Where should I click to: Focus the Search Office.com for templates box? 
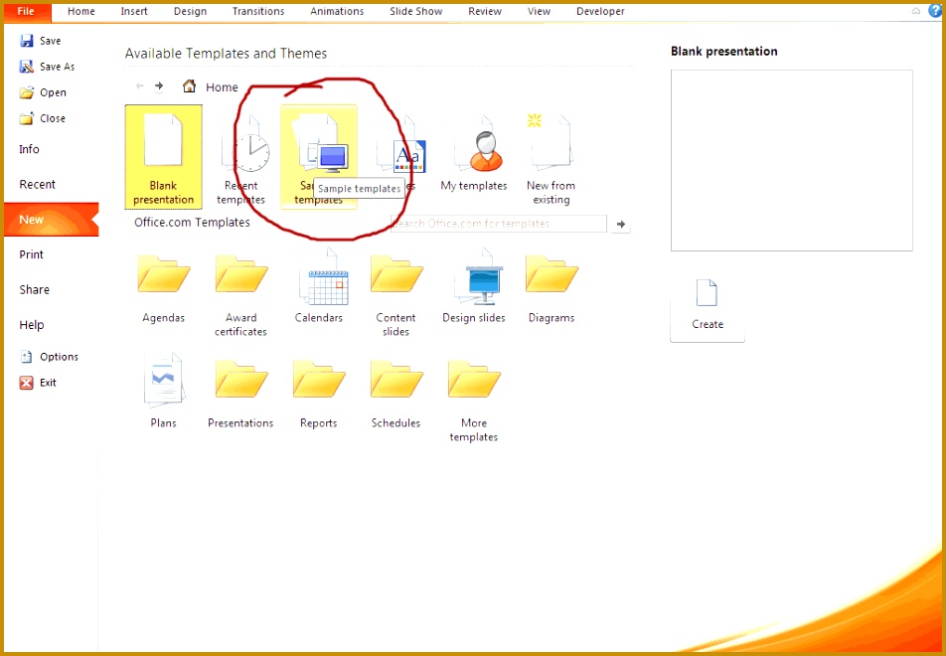(x=499, y=224)
